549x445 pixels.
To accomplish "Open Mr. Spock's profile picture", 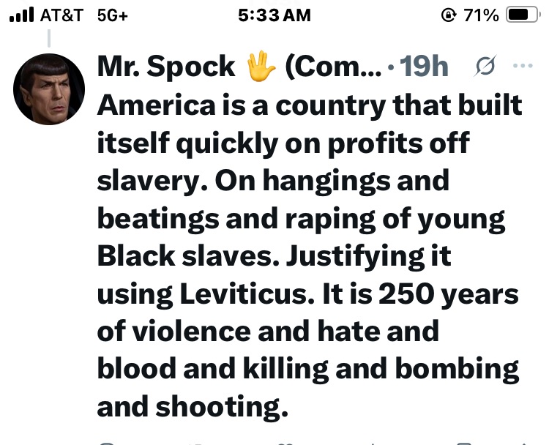I will click(x=49, y=89).
